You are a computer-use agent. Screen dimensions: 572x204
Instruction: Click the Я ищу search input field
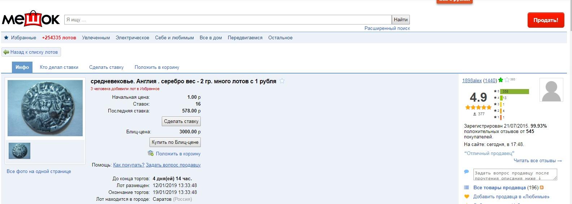[x=227, y=19]
